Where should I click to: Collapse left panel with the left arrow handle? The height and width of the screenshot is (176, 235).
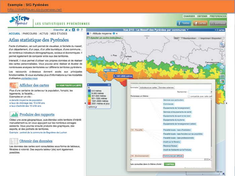click(x=85, y=103)
